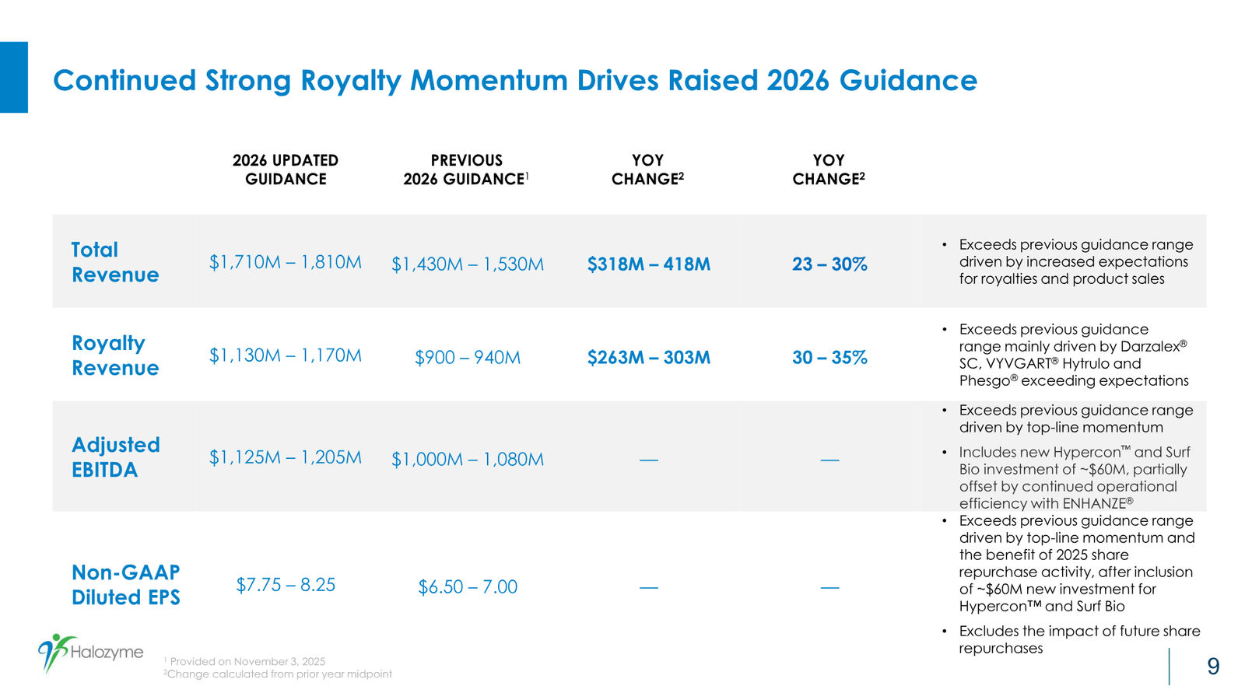The height and width of the screenshot is (700, 1245).
Task: Click the footnote 'Provided on November 3, 2025'
Action: click(x=245, y=662)
